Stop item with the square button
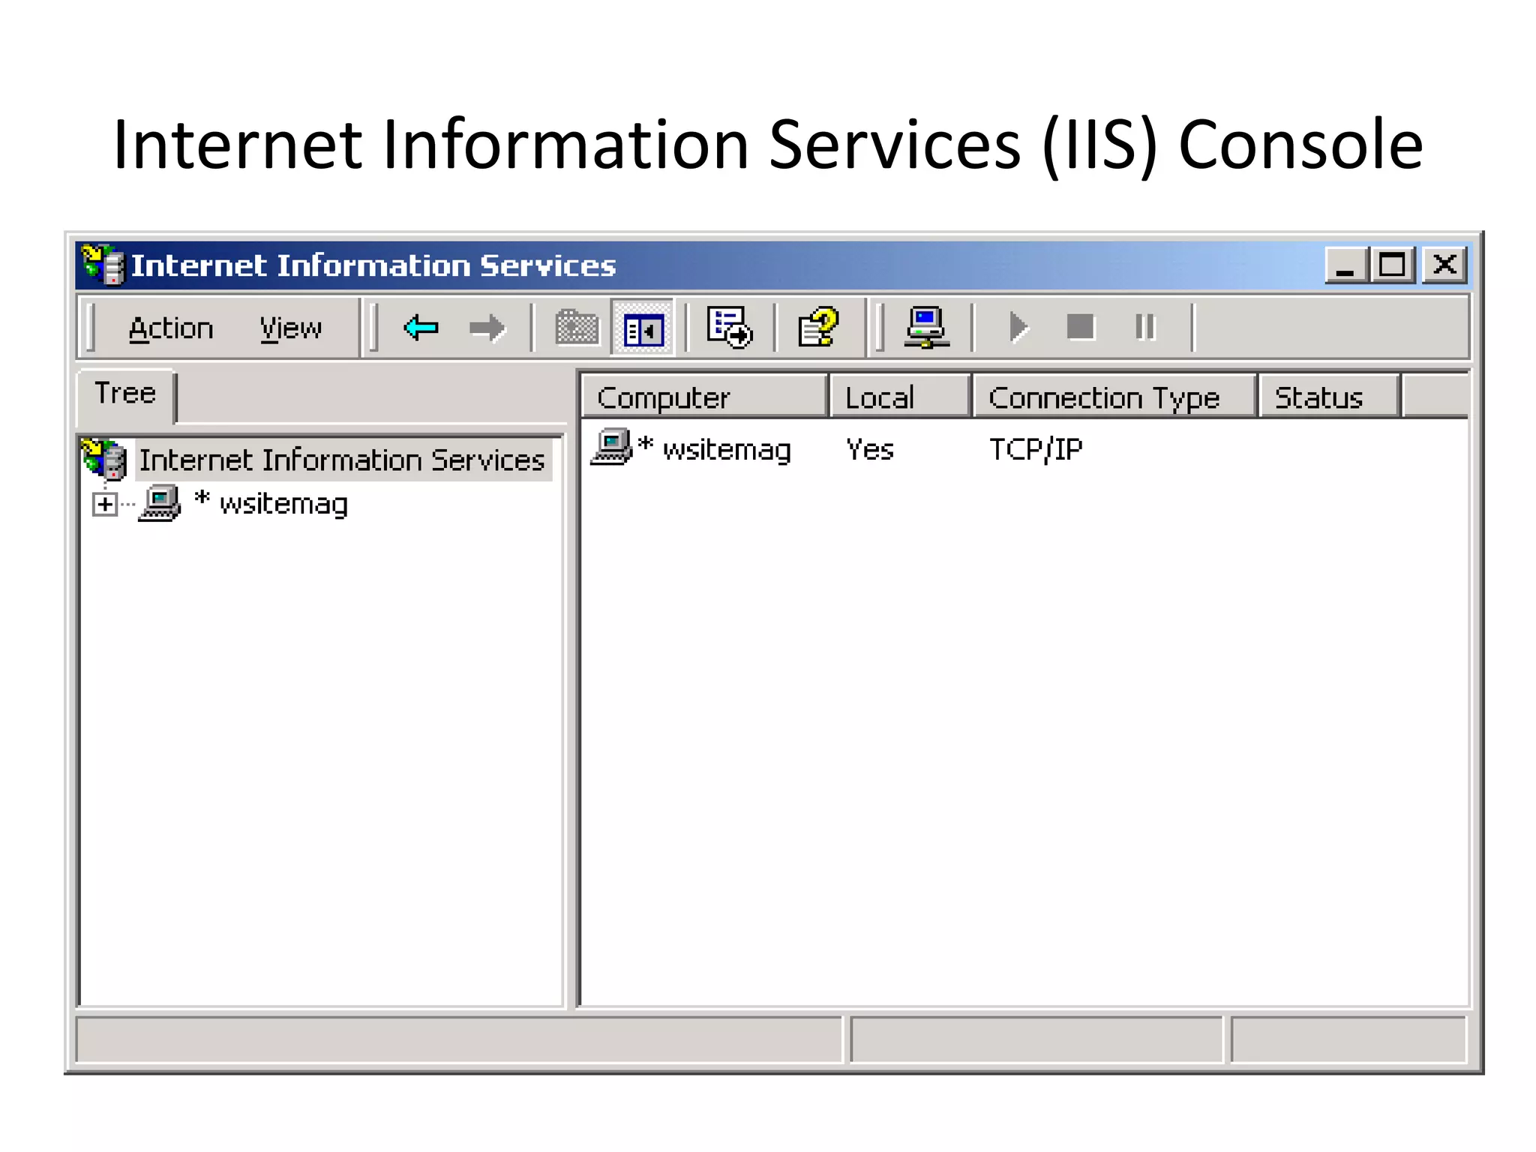This screenshot has height=1152, width=1536. [1081, 327]
